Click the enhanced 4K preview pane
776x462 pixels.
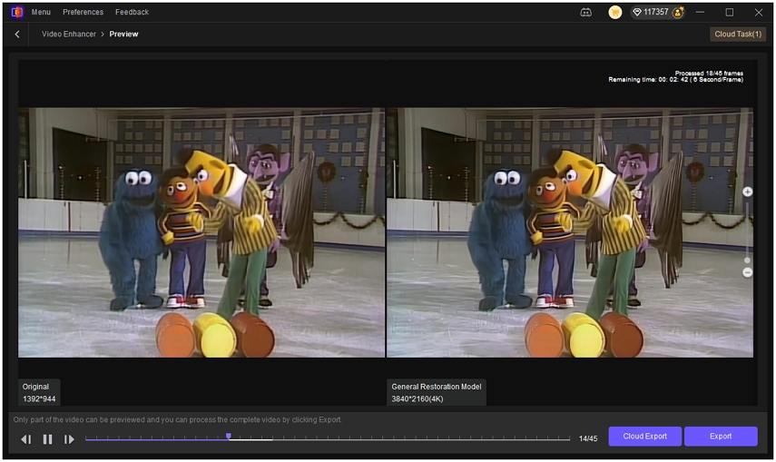point(570,232)
